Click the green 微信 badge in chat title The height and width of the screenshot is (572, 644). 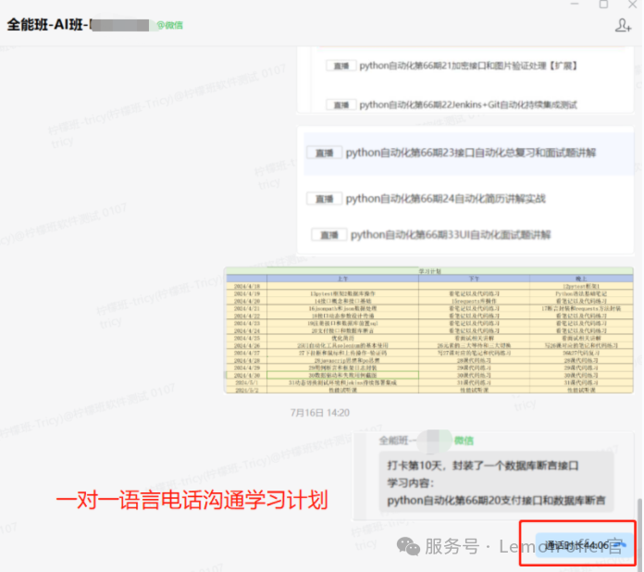pyautogui.click(x=171, y=26)
